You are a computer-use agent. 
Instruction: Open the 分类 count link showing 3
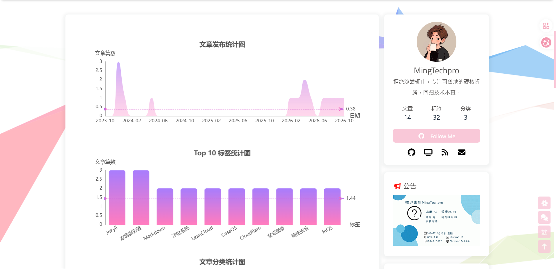(x=465, y=113)
